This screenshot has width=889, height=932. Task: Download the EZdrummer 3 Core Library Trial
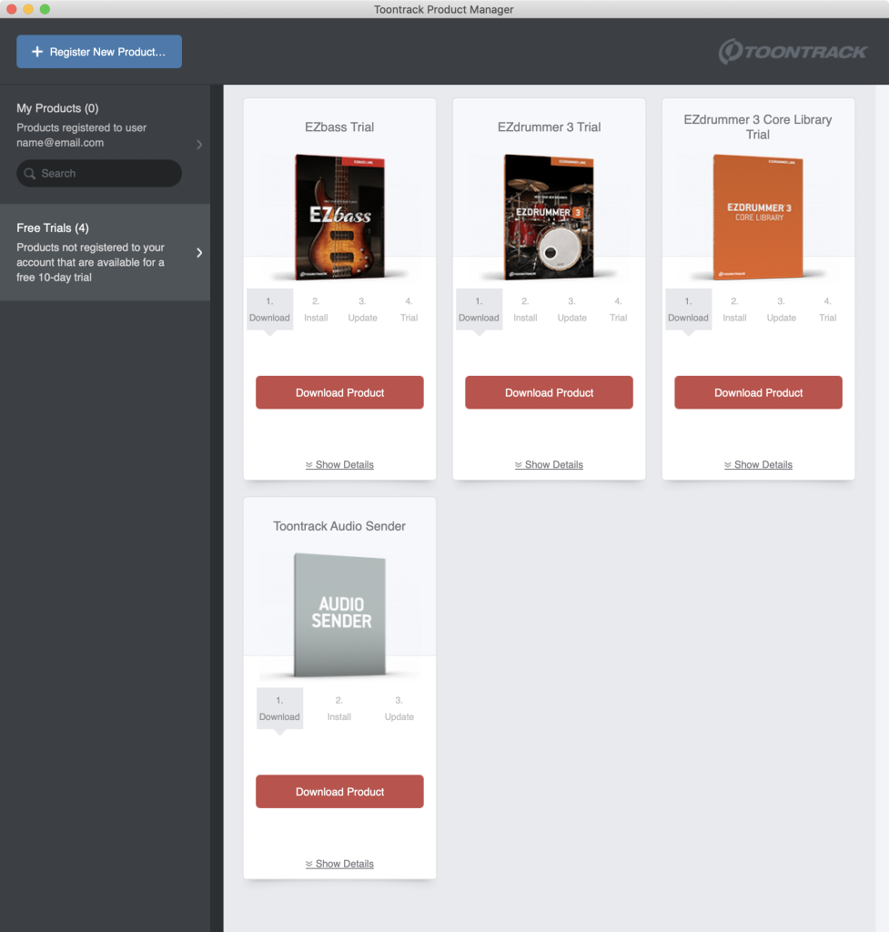tap(758, 392)
